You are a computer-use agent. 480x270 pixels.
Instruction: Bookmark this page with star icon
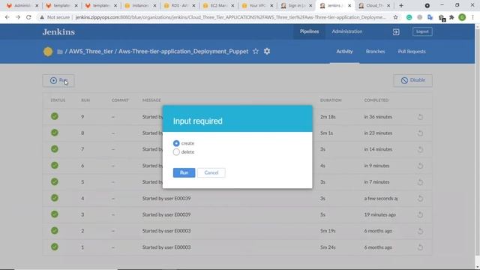pyautogui.click(x=395, y=17)
